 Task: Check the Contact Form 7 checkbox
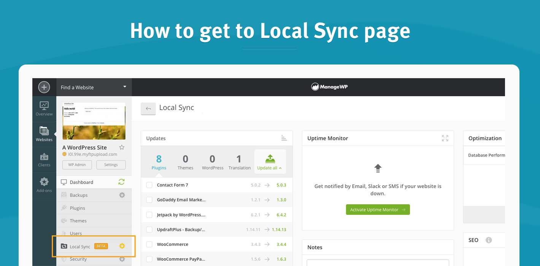[149, 185]
